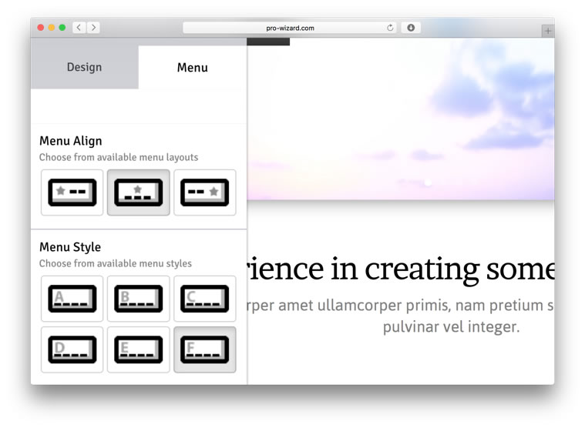This screenshot has height=428, width=585.
Task: Click 'Choose from available menu styles' text
Action: click(x=116, y=263)
